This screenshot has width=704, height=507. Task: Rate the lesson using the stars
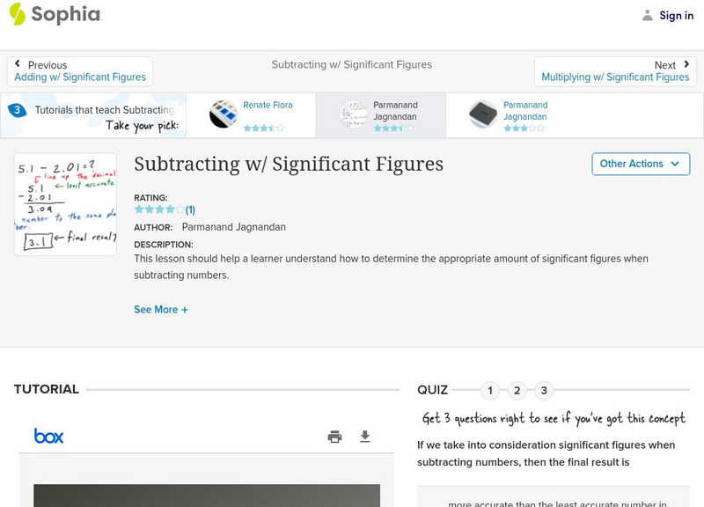158,209
